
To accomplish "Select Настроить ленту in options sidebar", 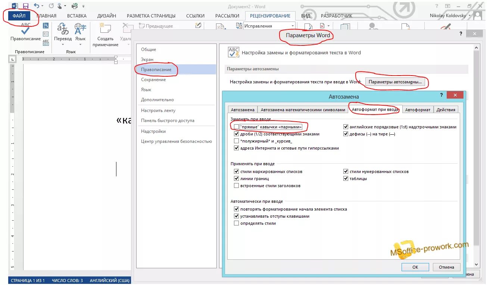I will (x=158, y=111).
